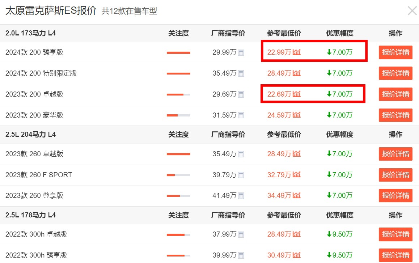Open calculator icon for 2023款 260 尊享版
Viewport: 419px width, 263px height.
241,196
